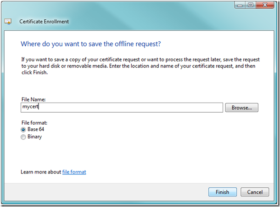Viewport: 280px width, 207px height.
Task: Click the "Binary" option label text
Action: click(x=34, y=137)
